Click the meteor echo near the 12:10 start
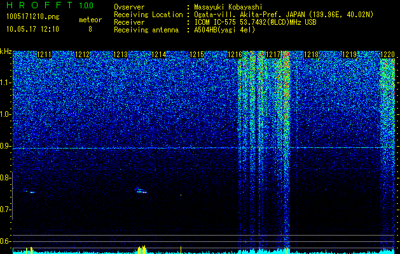 (x=29, y=192)
